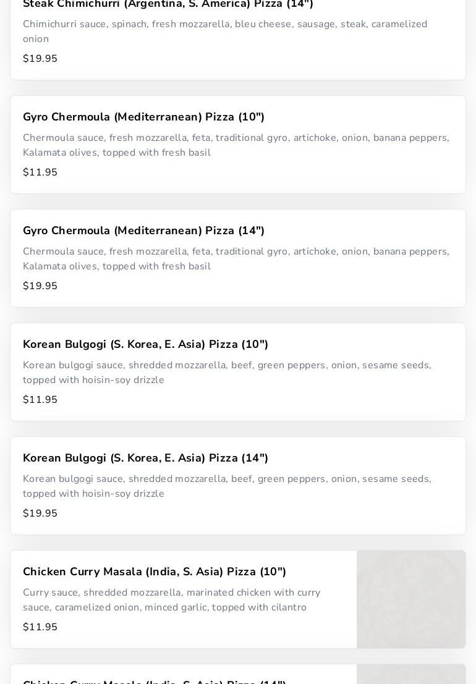
Task: Open the Chicken Curry Masala Pizza (14") title
Action: [x=155, y=681]
